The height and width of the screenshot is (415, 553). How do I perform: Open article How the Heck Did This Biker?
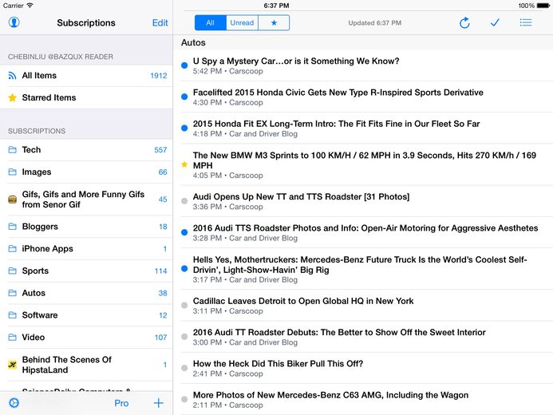pos(363,368)
